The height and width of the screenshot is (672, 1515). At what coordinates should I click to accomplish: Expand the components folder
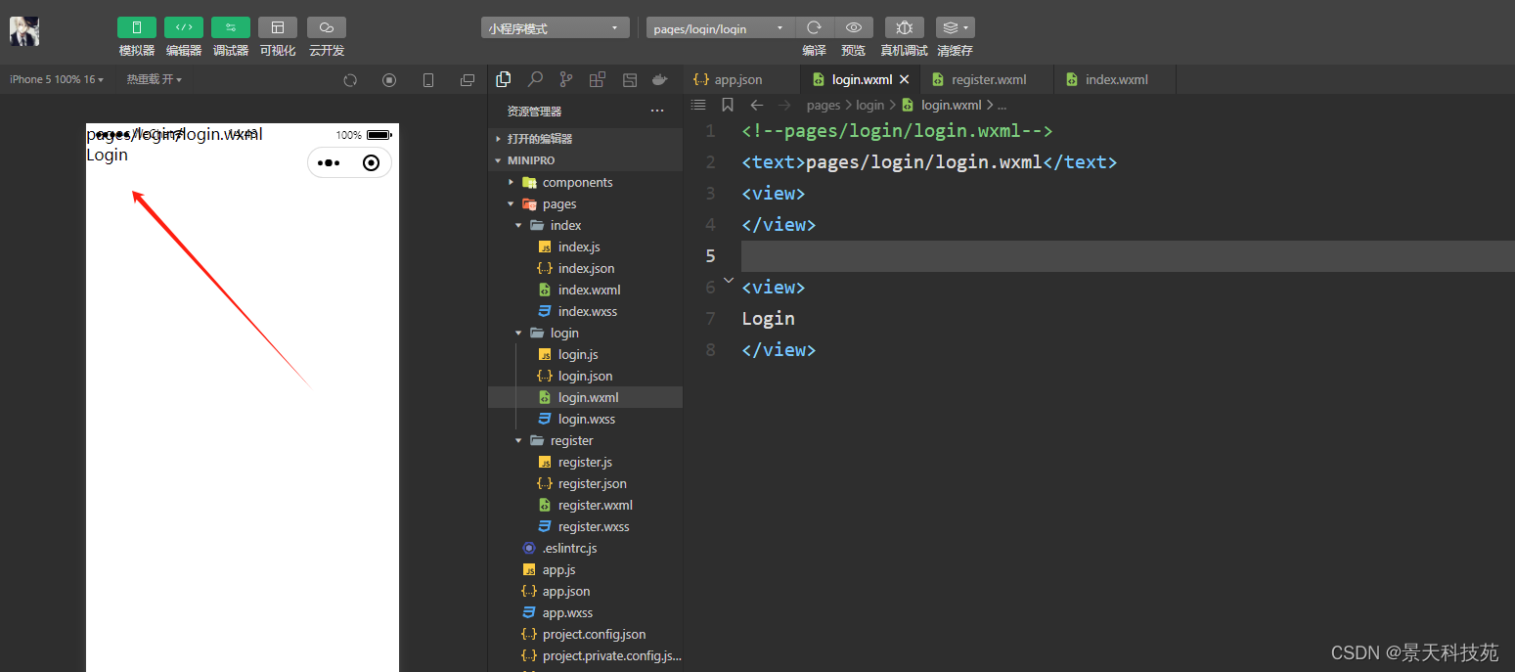click(585, 182)
